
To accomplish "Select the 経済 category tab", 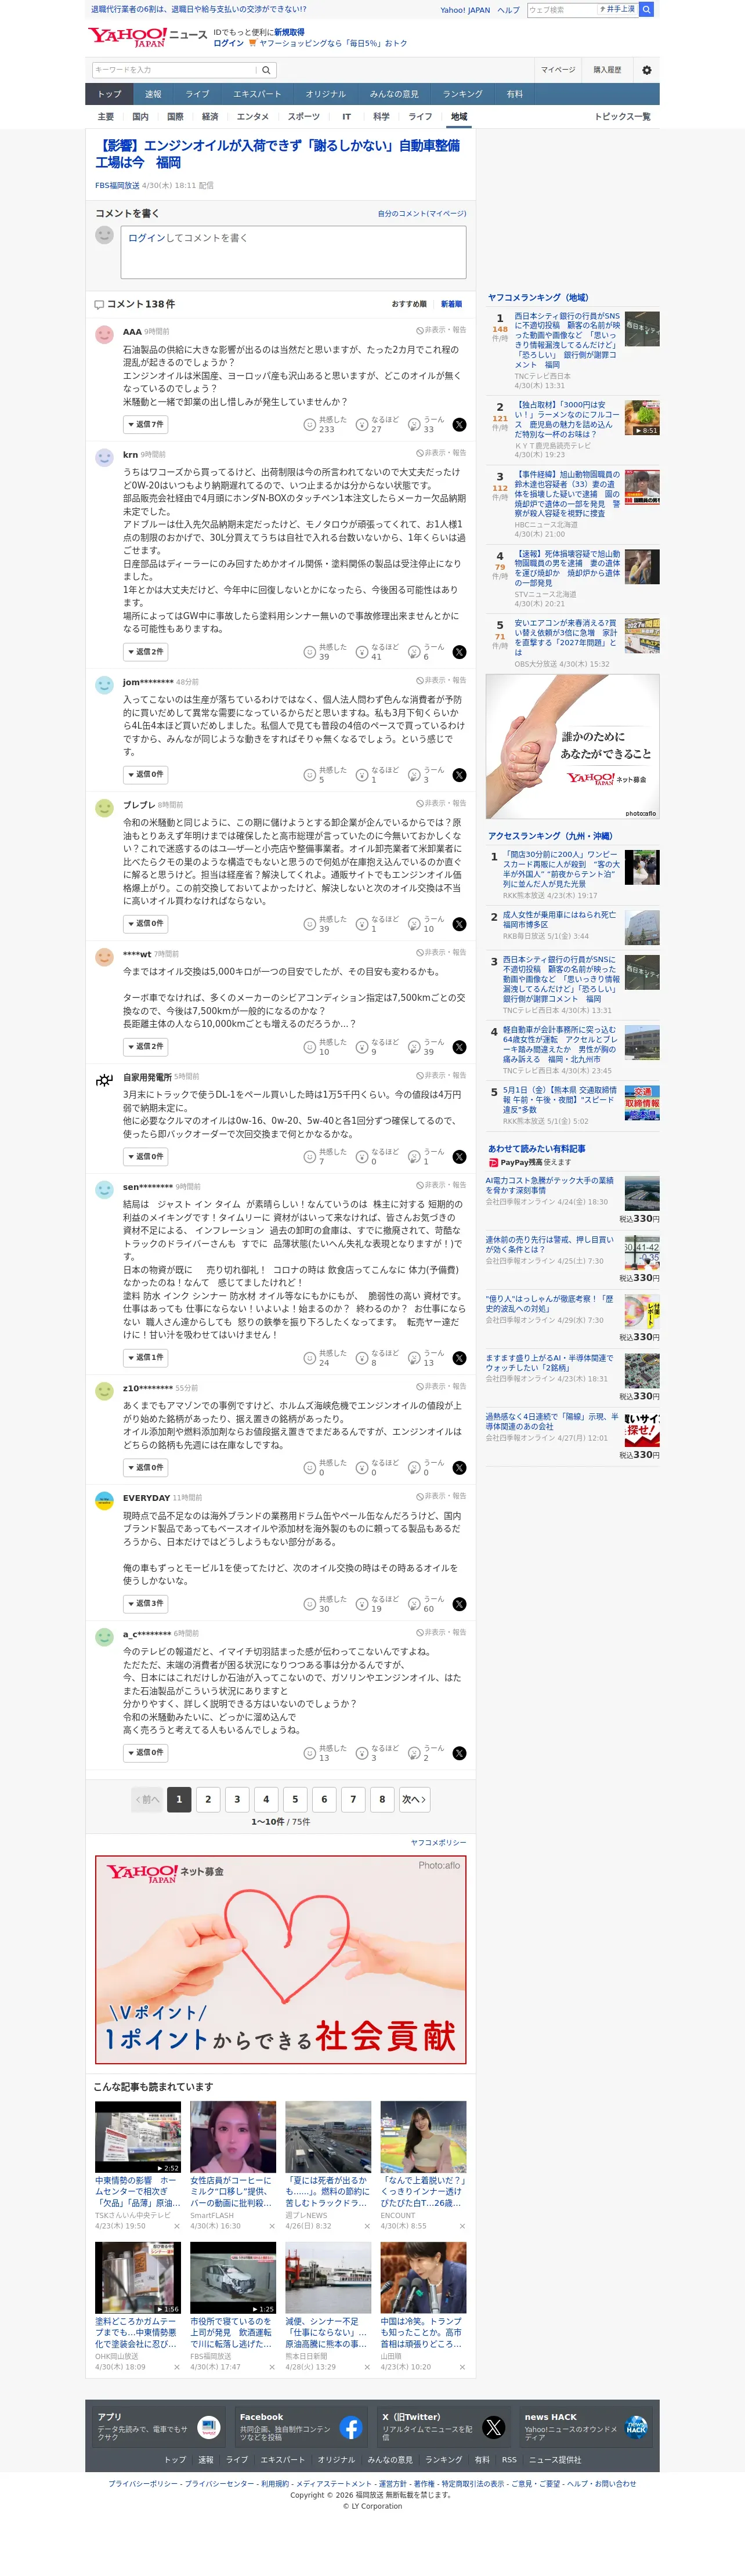I will 210,117.
